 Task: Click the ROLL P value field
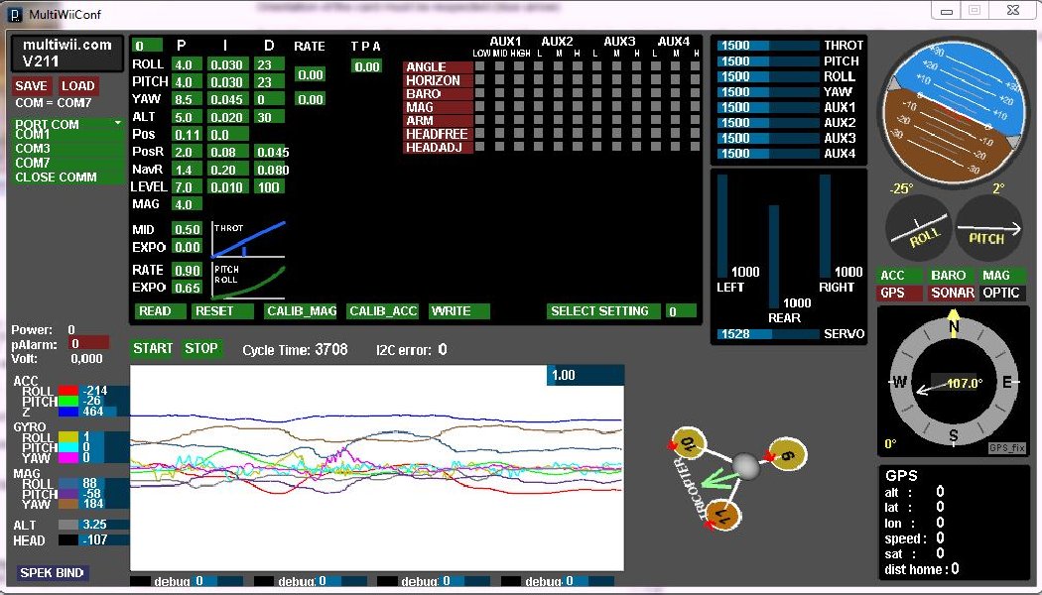186,64
